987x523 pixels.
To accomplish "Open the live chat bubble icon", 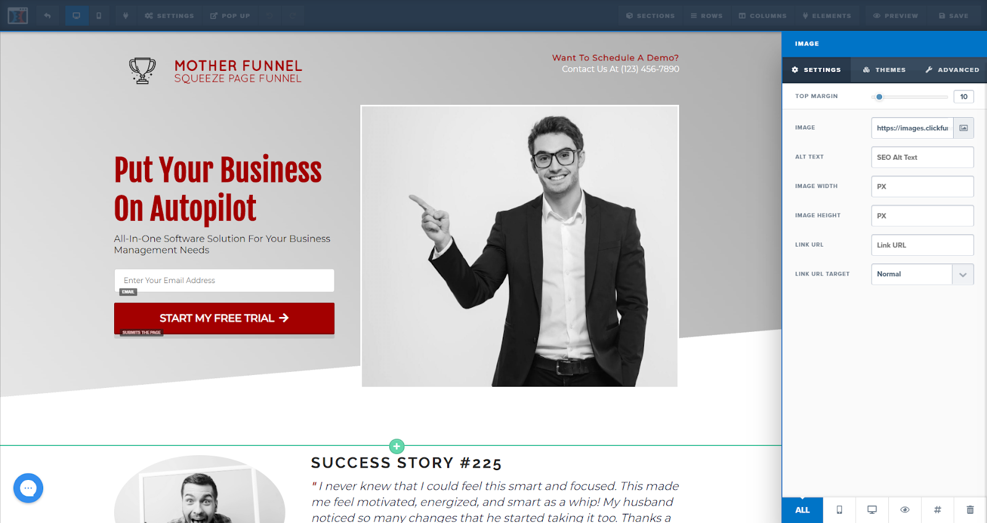I will click(28, 488).
